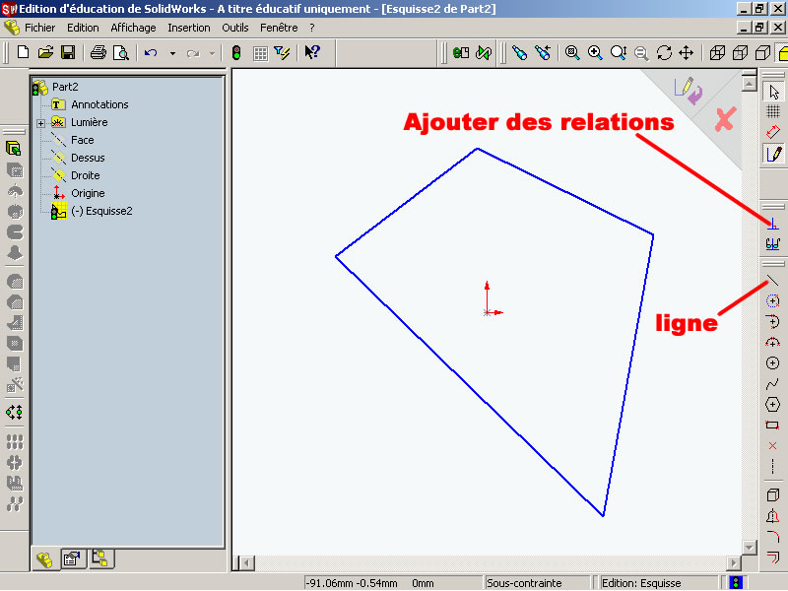
Task: Rebuild model with top toolbar traffic light
Action: coord(236,53)
